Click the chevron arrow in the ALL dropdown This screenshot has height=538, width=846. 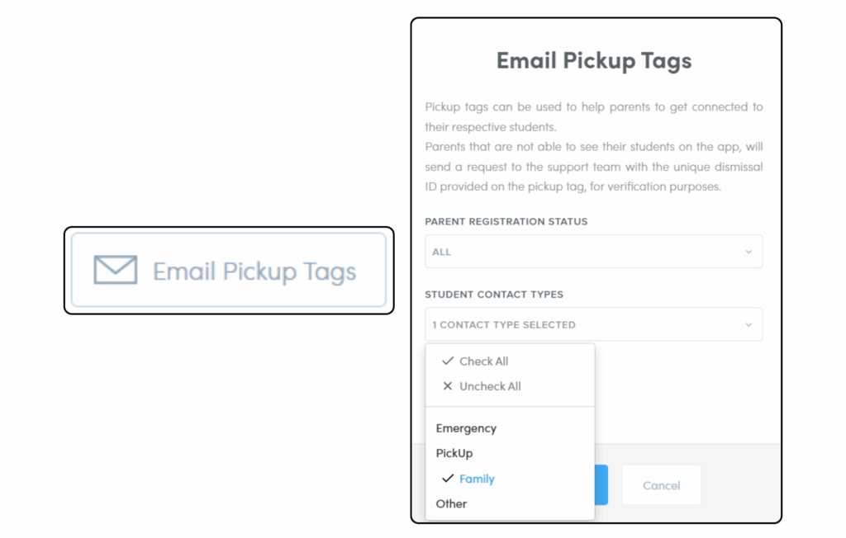(x=749, y=252)
